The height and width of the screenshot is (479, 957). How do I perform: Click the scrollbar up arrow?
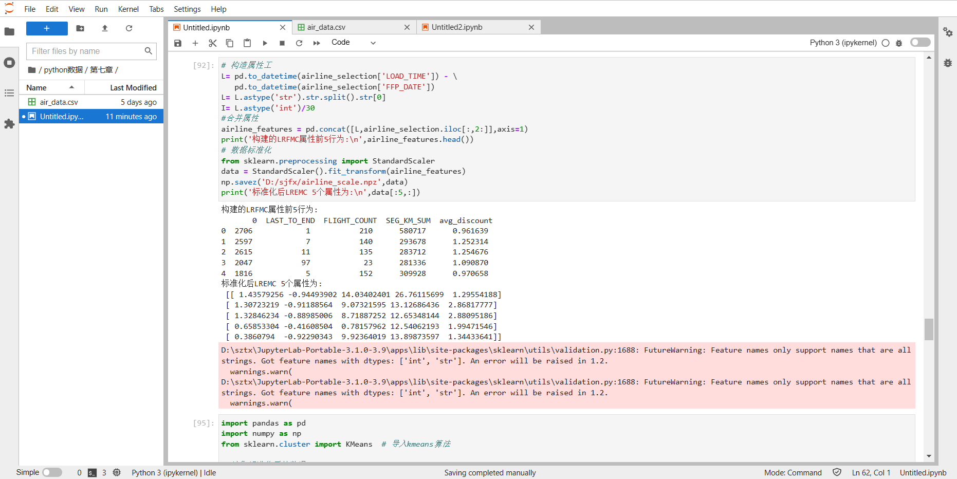click(x=929, y=58)
